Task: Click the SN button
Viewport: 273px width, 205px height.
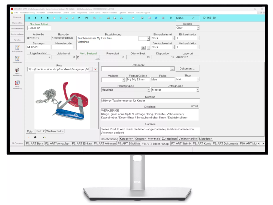Action: pos(143,48)
